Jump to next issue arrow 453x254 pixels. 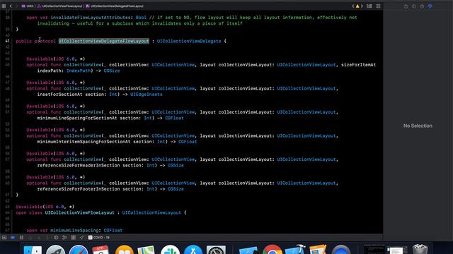pyautogui.click(x=362, y=6)
